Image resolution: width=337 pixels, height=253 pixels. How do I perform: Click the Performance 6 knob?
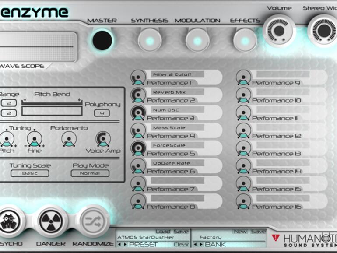click(138, 166)
